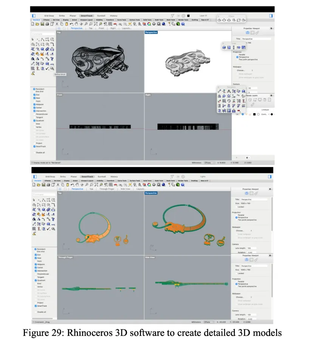Toggle the right sidebar icon in bottom Rhino window

point(270,176)
